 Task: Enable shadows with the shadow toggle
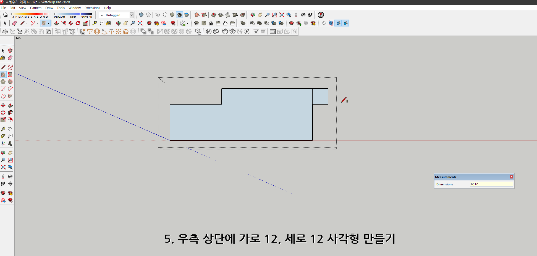[5, 15]
